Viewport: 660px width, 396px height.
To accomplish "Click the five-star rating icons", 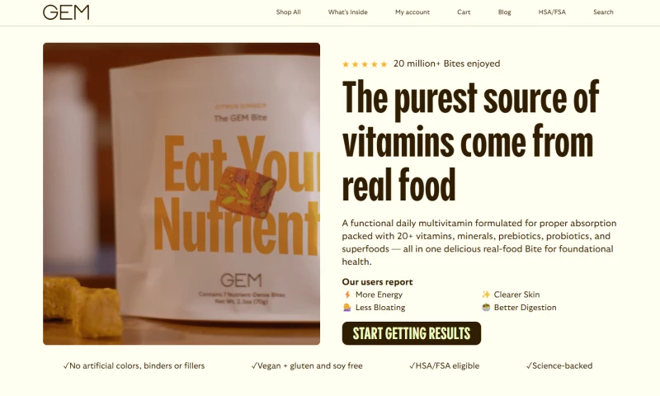I will [x=365, y=64].
